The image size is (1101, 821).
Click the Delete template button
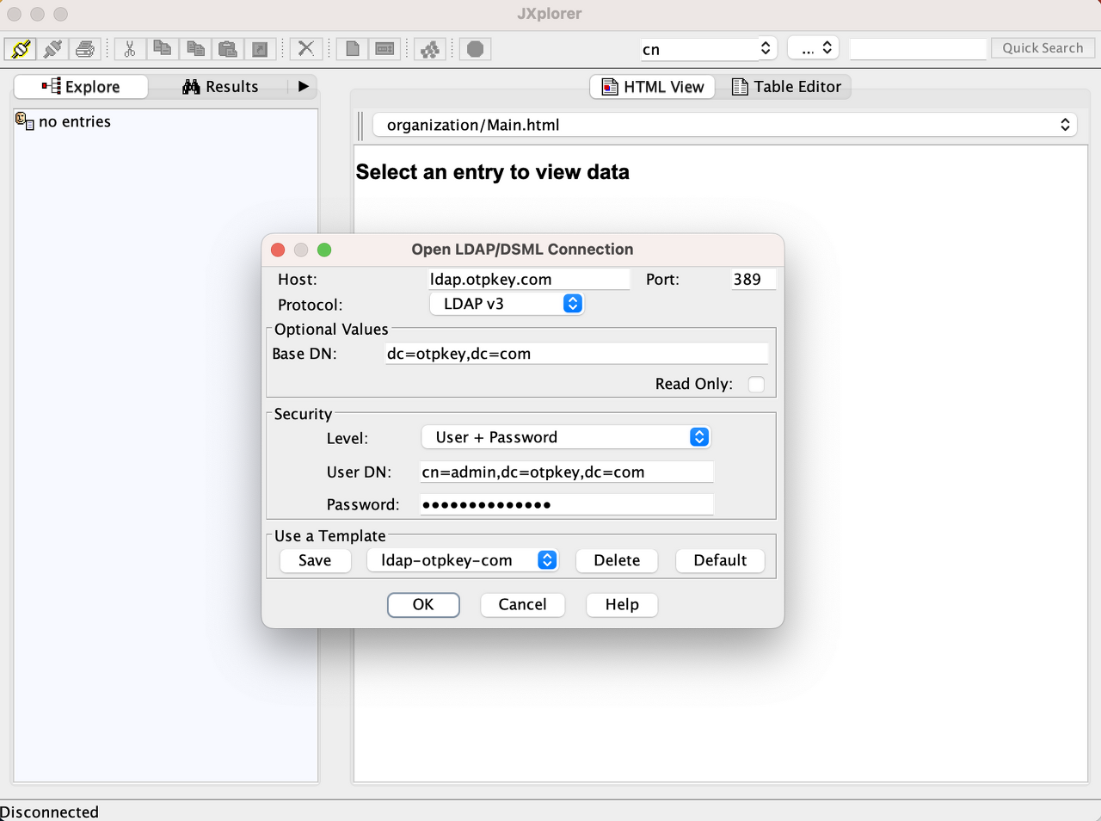pos(617,560)
